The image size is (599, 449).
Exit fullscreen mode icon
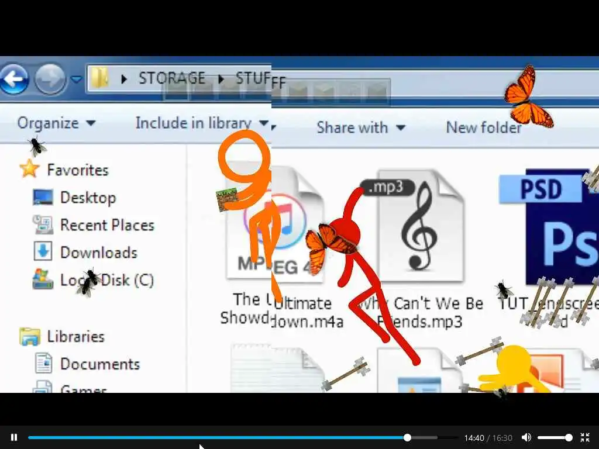tap(585, 437)
